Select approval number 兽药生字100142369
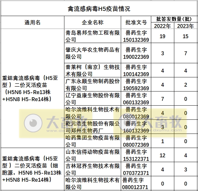 tap(136, 70)
